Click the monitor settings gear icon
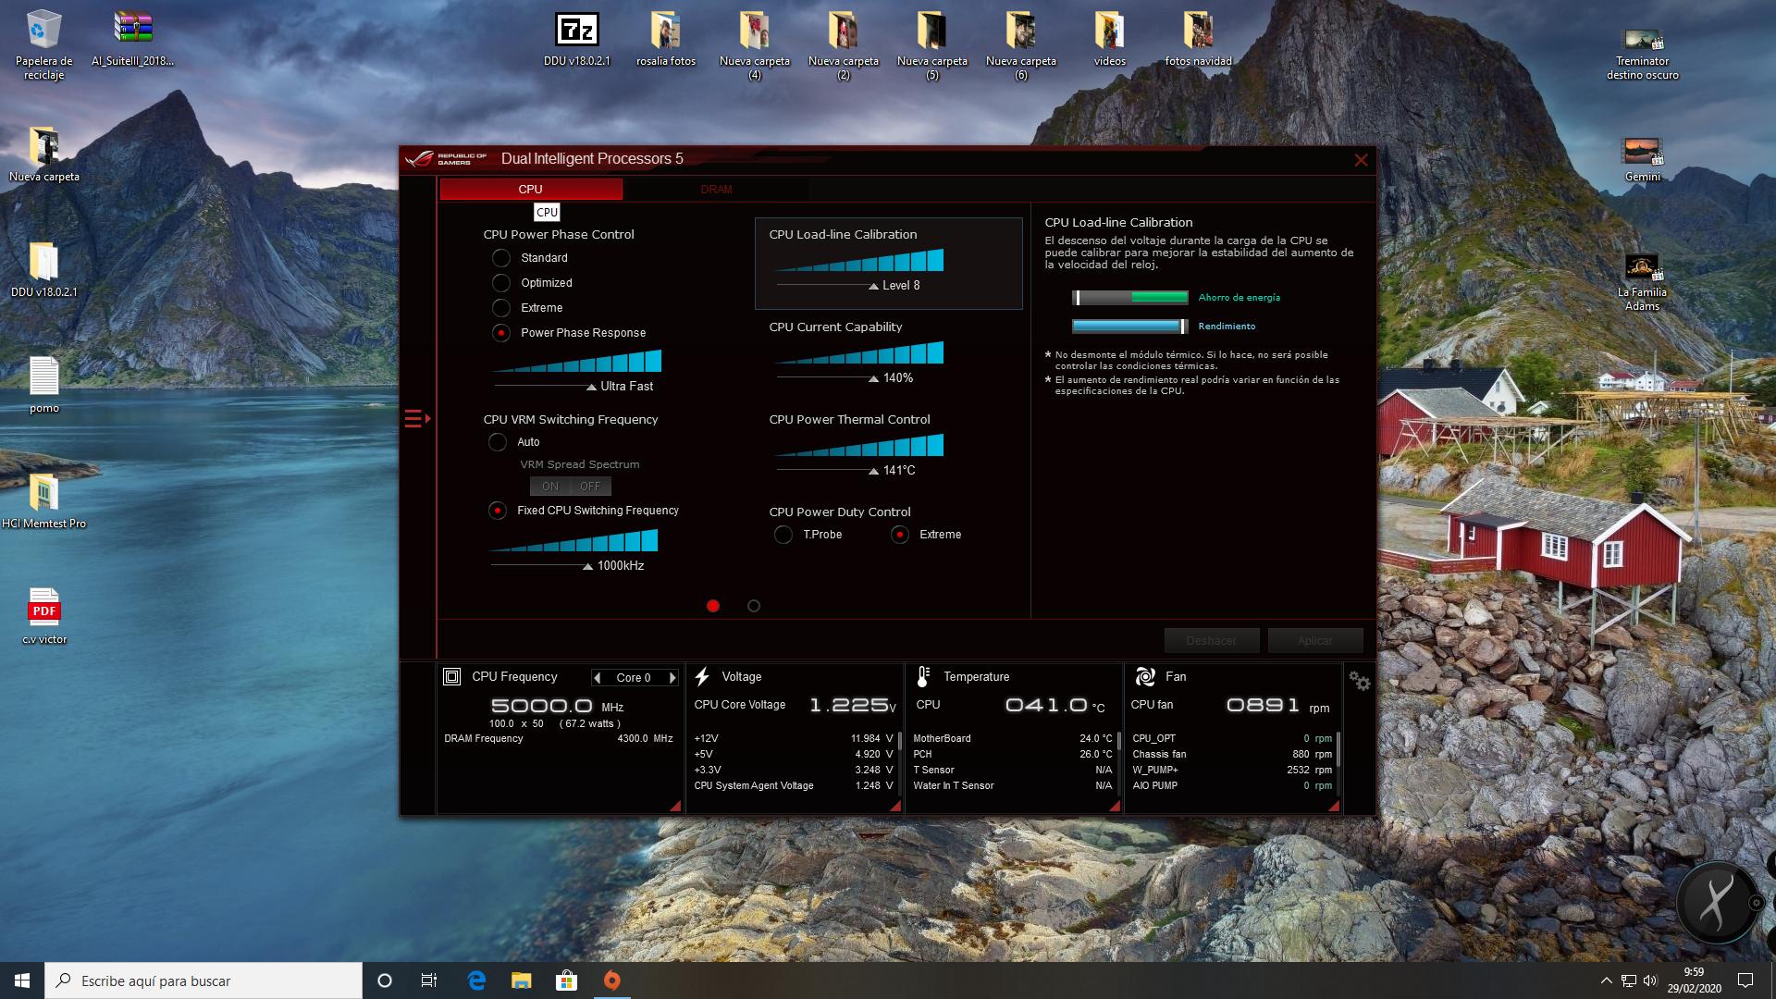The image size is (1776, 999). [x=1359, y=681]
